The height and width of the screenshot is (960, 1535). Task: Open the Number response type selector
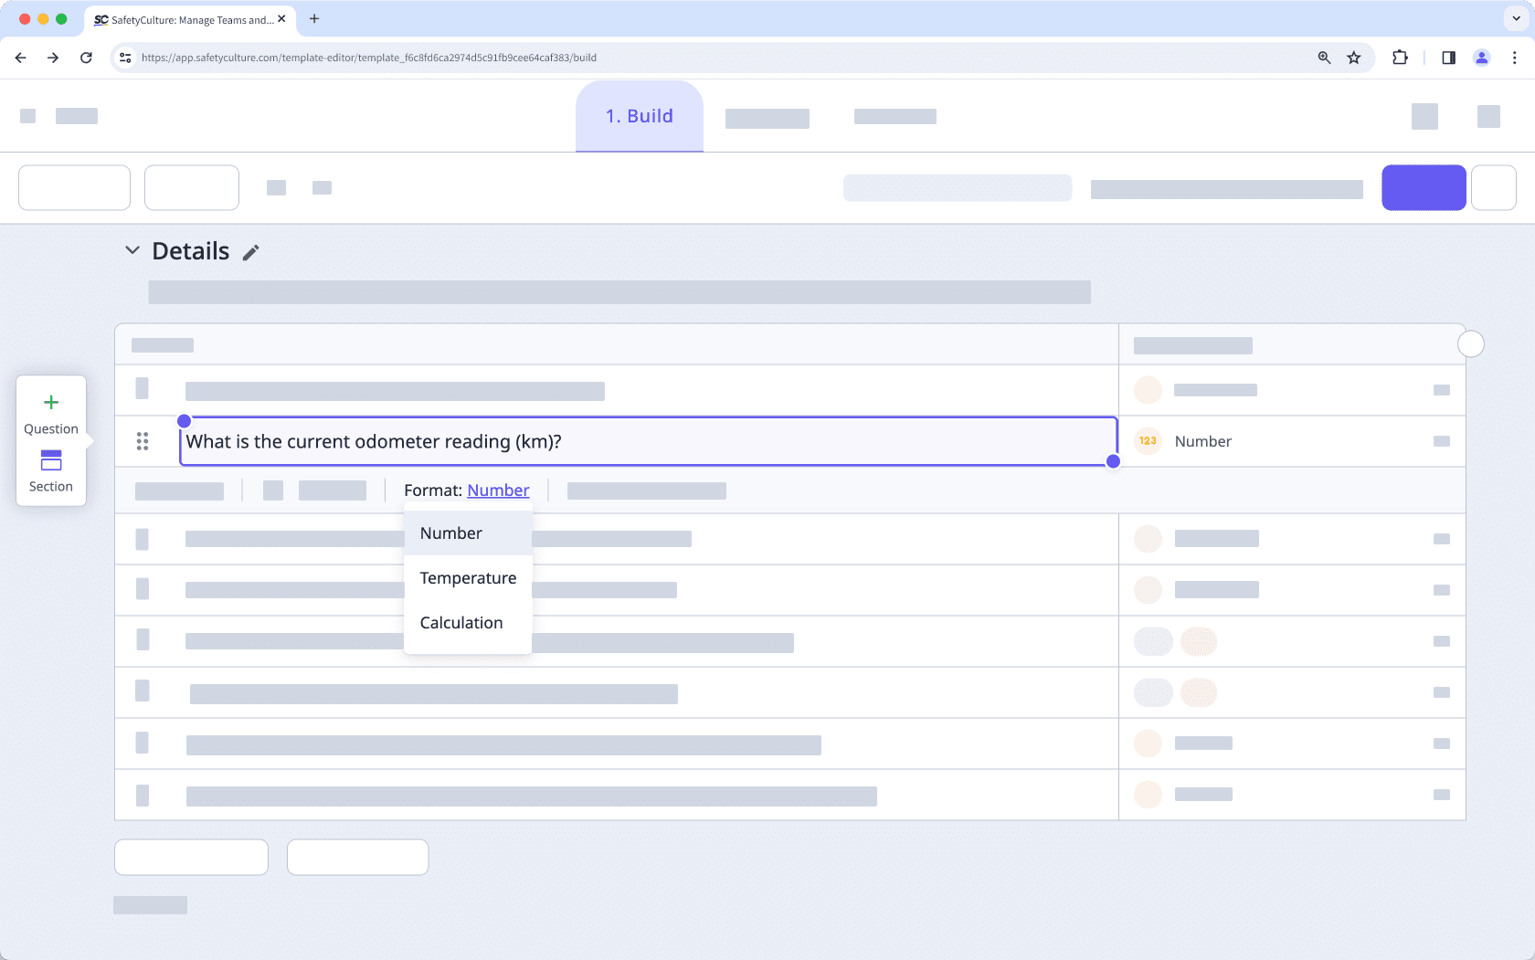[x=1202, y=441]
